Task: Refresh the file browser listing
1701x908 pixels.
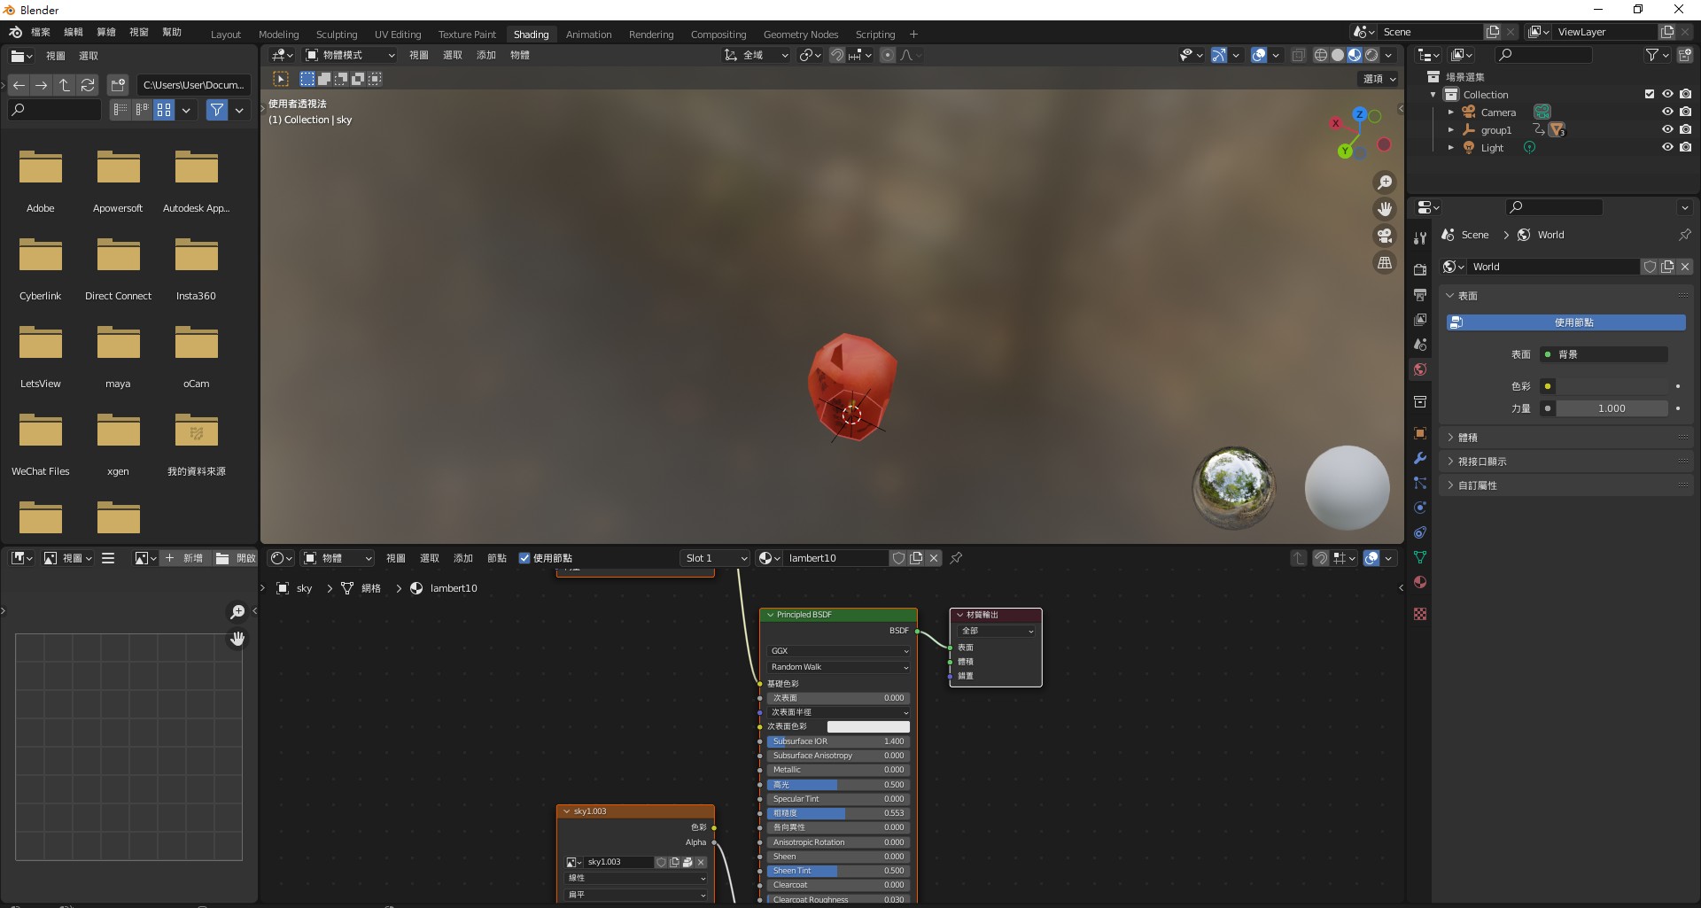Action: coord(87,85)
